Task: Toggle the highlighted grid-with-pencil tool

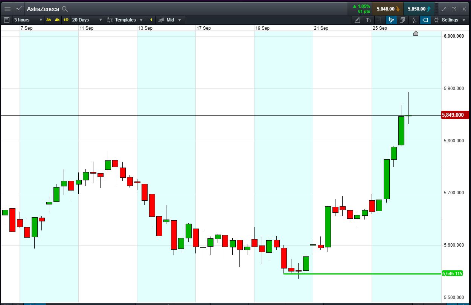Action: 391,20
